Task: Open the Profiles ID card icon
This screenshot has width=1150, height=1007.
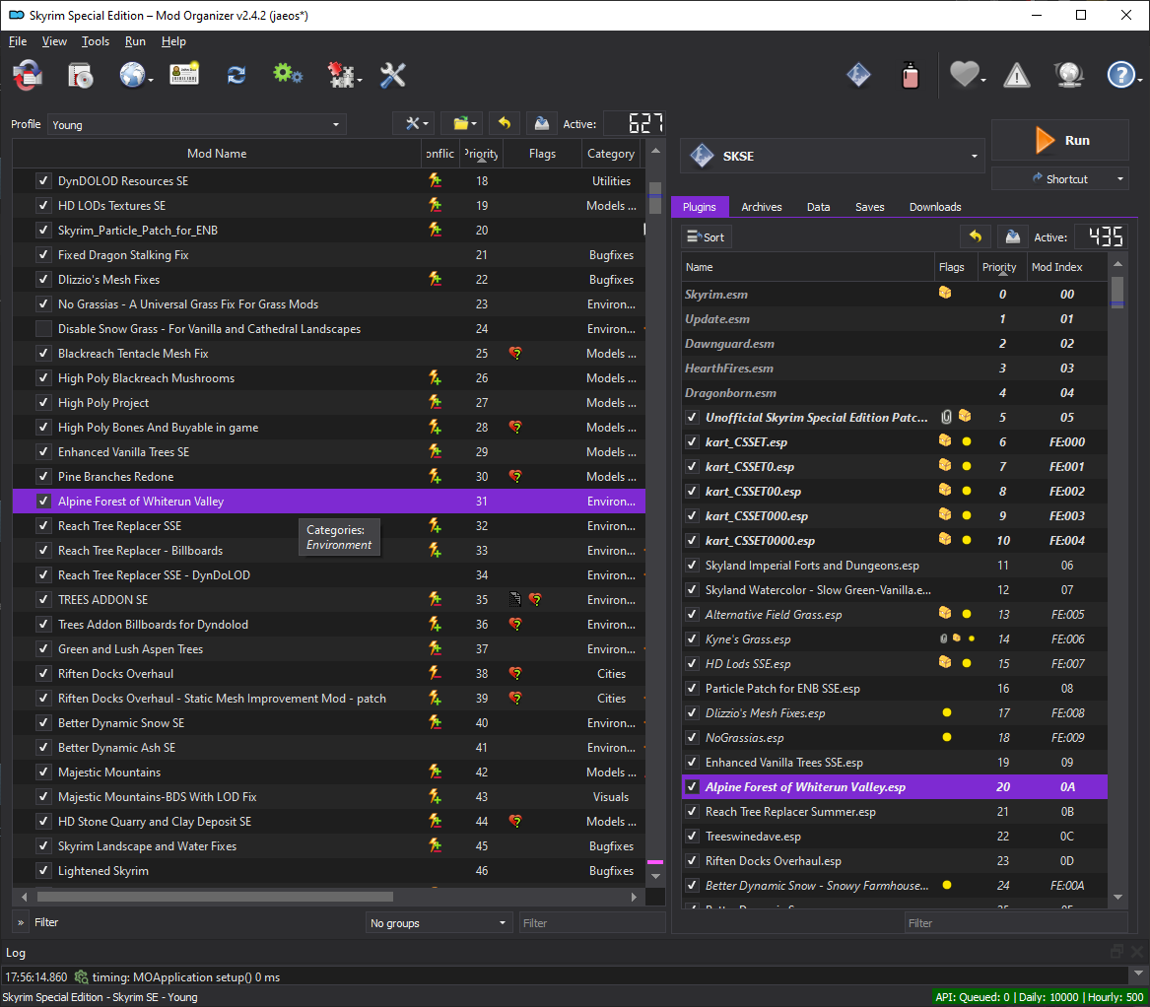Action: tap(184, 74)
